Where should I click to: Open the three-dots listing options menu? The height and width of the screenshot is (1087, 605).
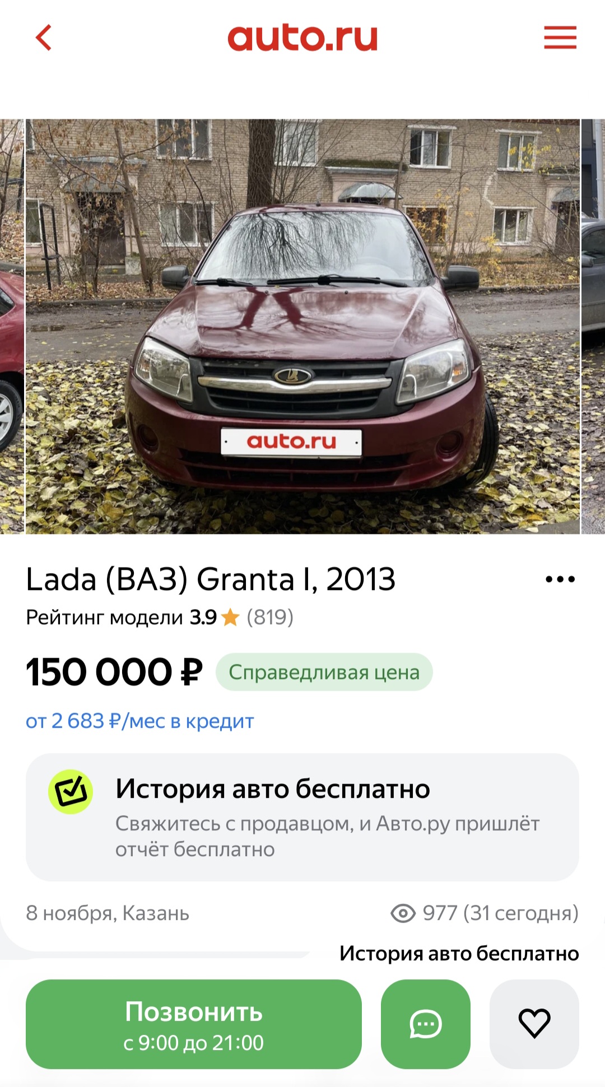(560, 579)
